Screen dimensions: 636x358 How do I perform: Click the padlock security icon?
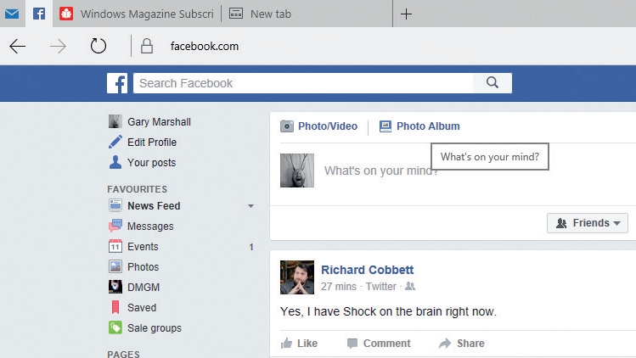(147, 46)
